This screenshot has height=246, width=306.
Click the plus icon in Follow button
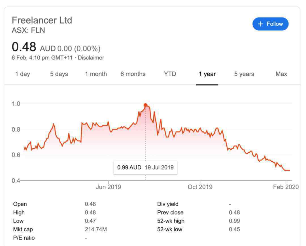pos(260,24)
